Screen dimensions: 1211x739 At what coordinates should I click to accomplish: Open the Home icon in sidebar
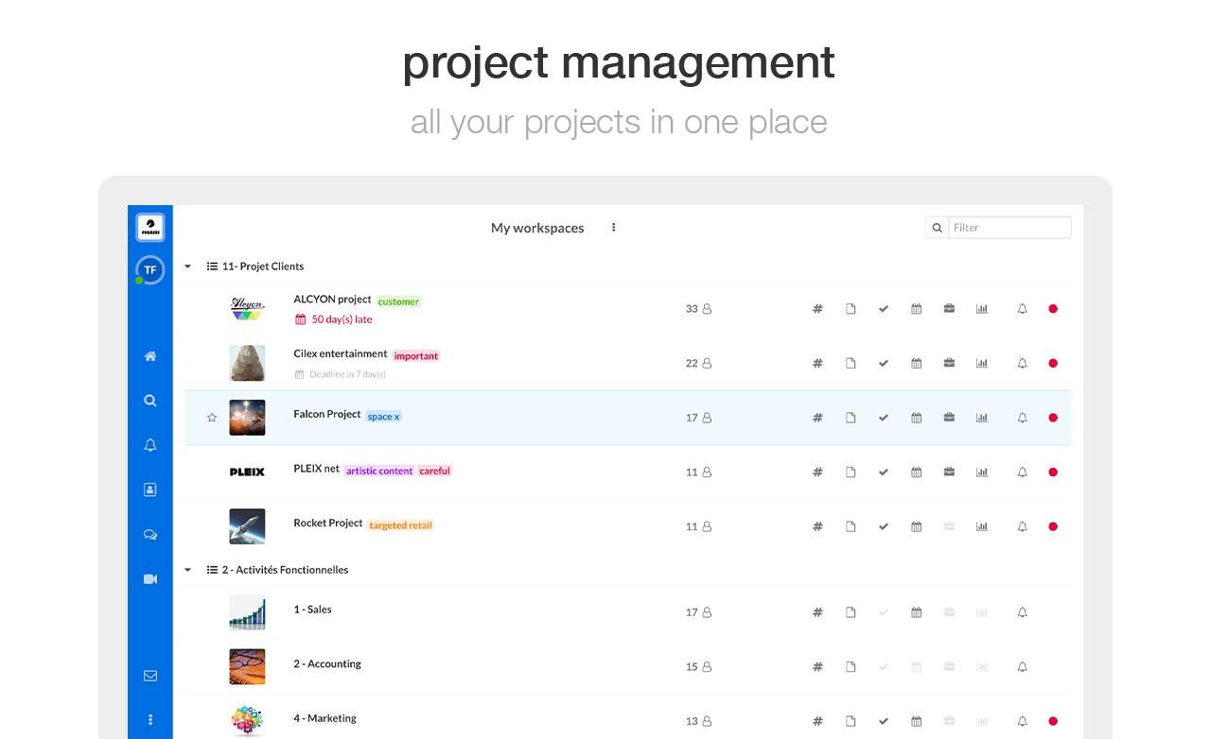tap(149, 356)
